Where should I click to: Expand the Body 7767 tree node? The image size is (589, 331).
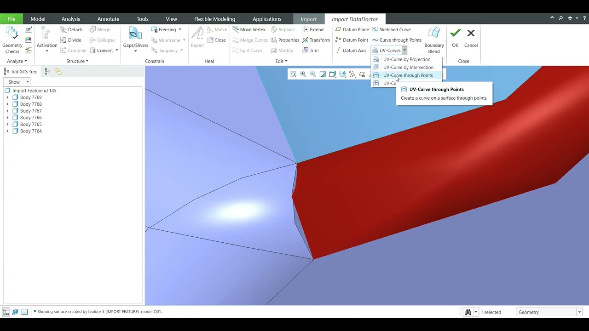pyautogui.click(x=7, y=111)
